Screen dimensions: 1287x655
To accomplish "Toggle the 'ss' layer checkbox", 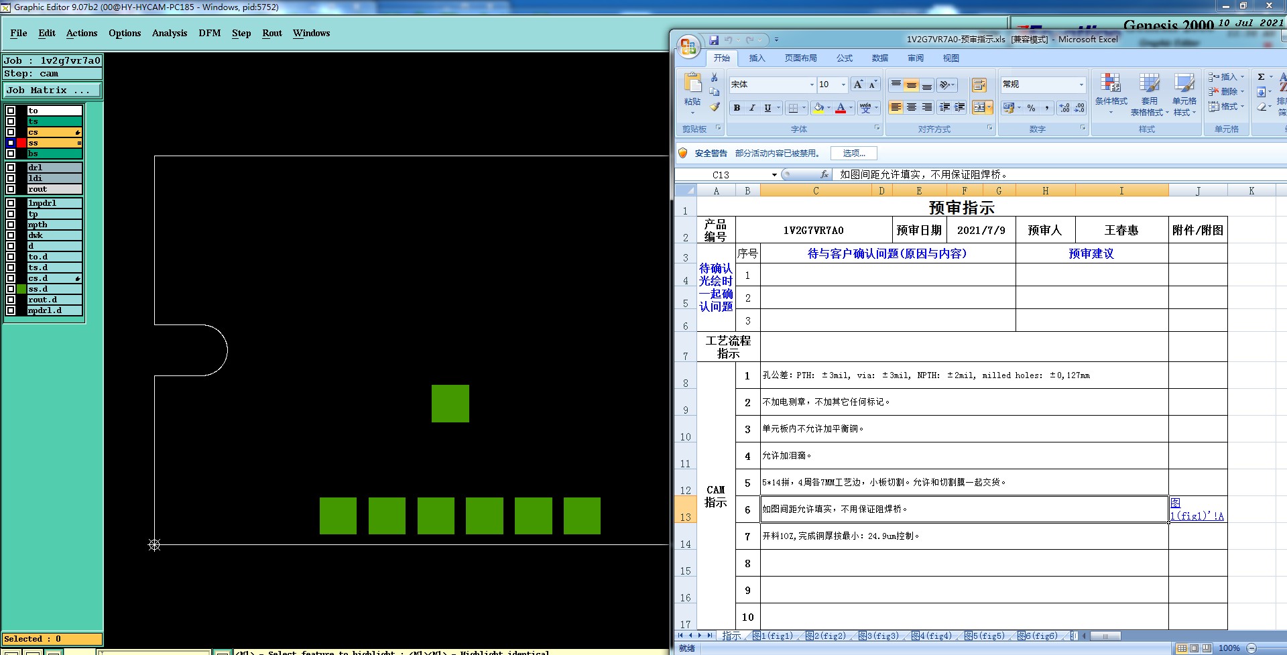I will [11, 143].
